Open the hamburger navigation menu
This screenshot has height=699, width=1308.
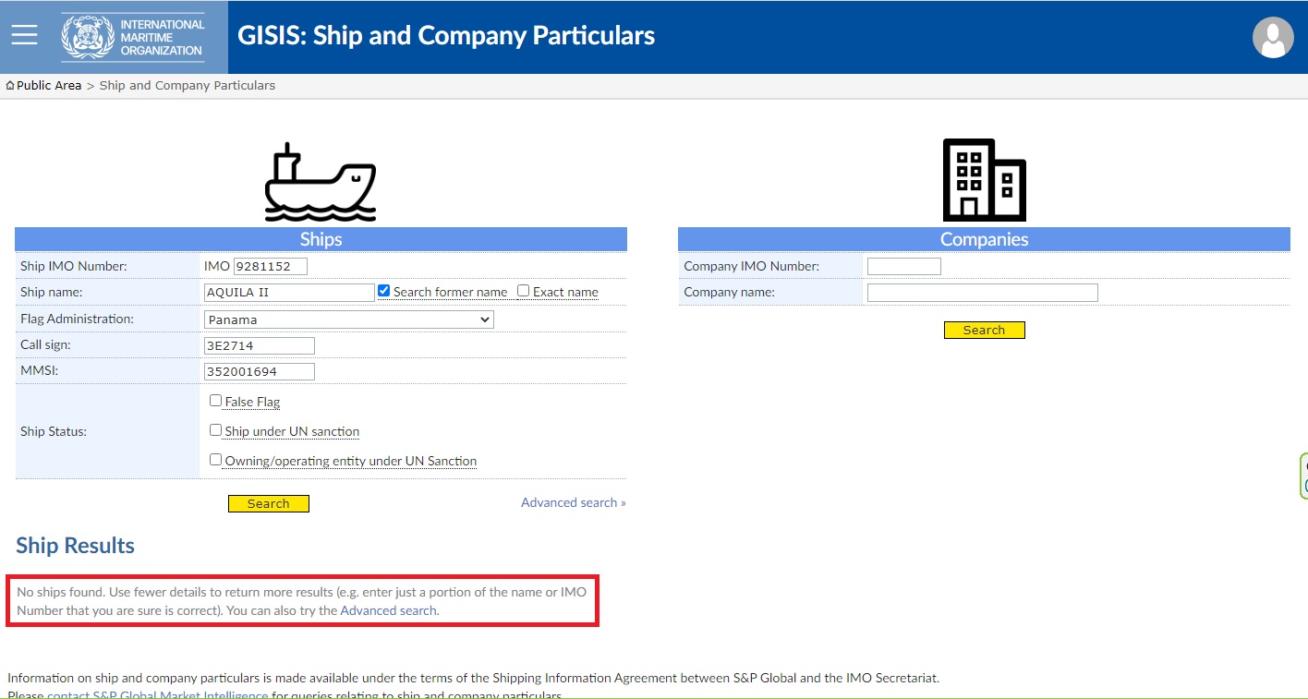coord(25,36)
